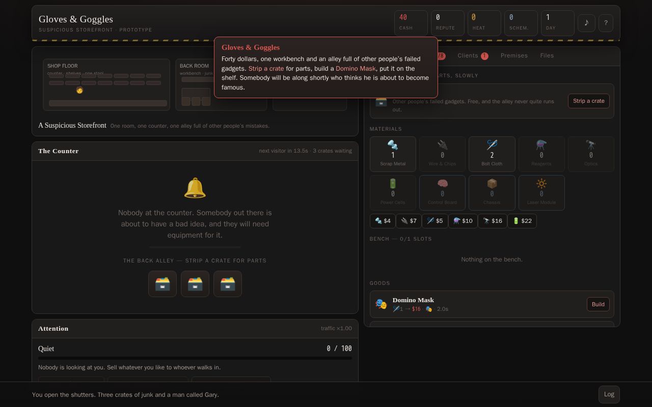Click the Domino Mask goods icon
Viewport: 652px width, 407px height.
tap(381, 304)
